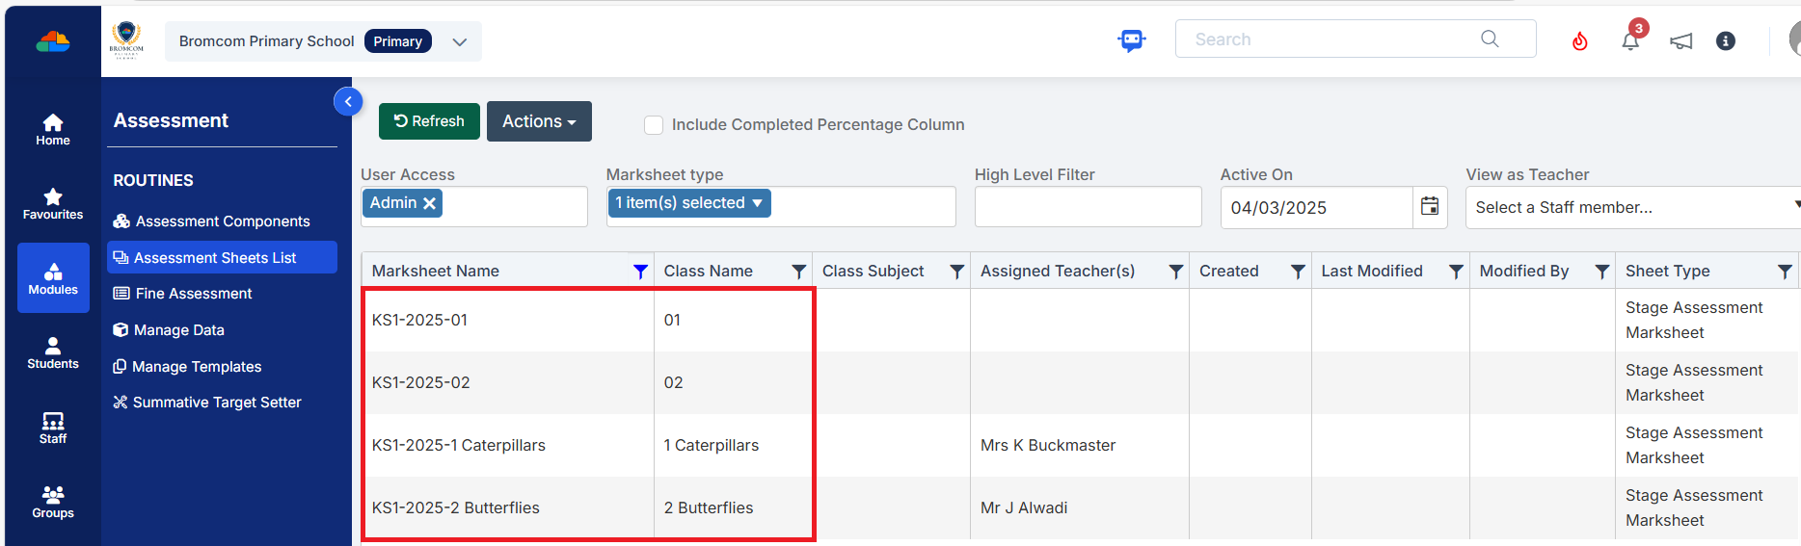Enable Include Completed Percentage Column checkbox
Screen dimensions: 1801x546
(654, 125)
